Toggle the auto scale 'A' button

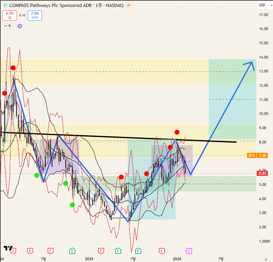click(266, 259)
